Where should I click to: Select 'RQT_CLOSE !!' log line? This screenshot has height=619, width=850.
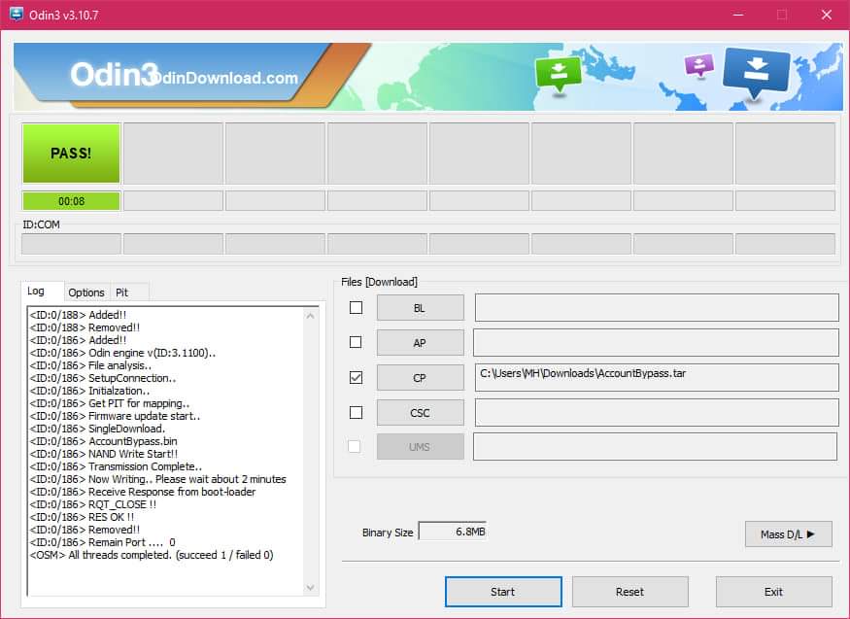pos(93,504)
